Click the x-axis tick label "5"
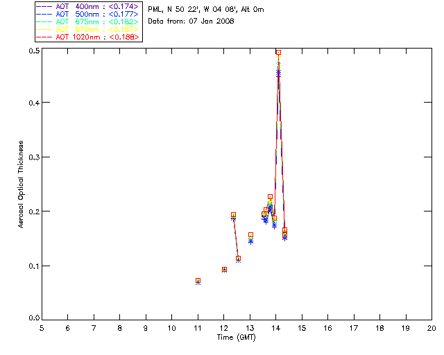The image size is (444, 355). 42,329
